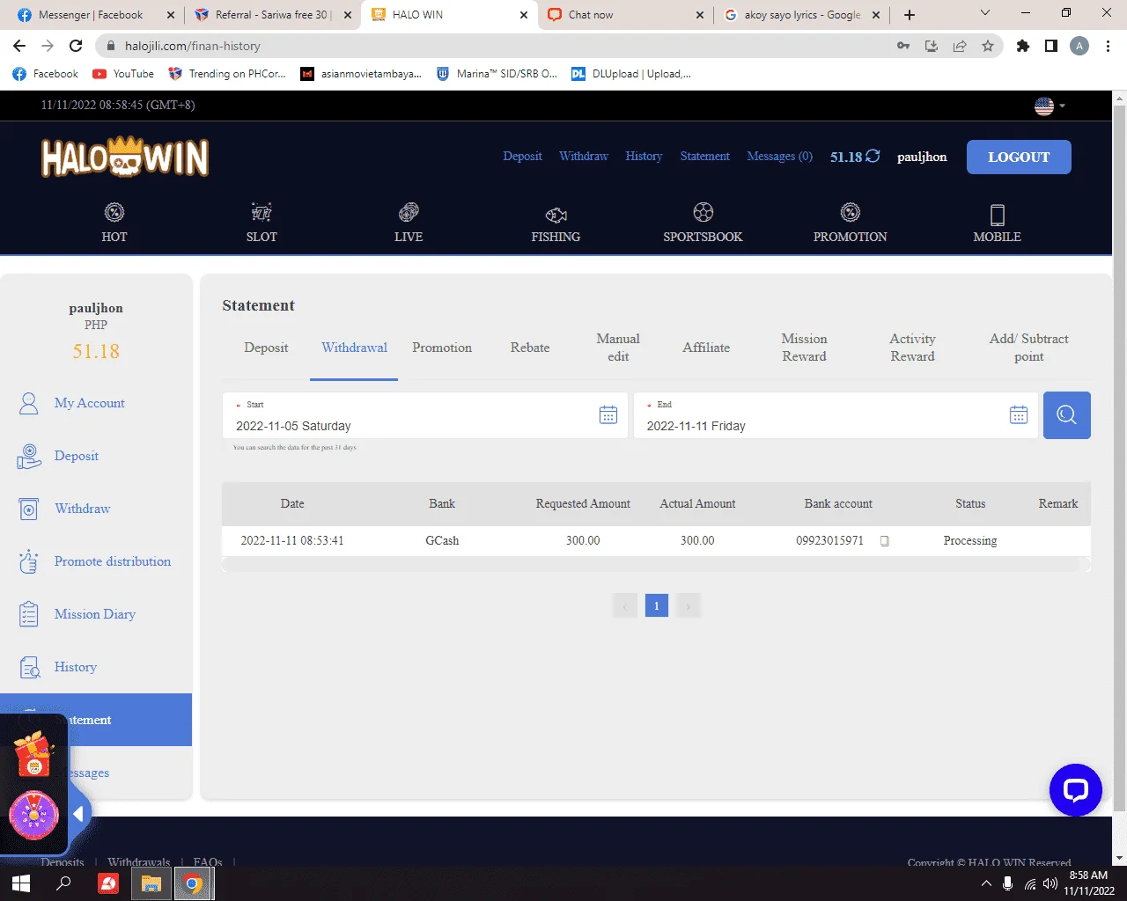Reload the page in Chrome
Screen dimensions: 1127x901
coord(76,46)
